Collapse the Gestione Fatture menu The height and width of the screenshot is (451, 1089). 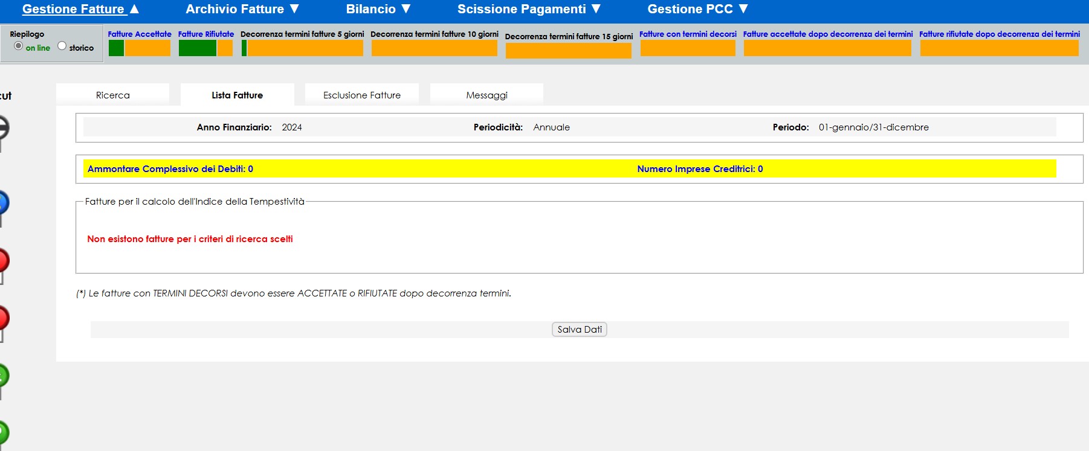point(80,9)
